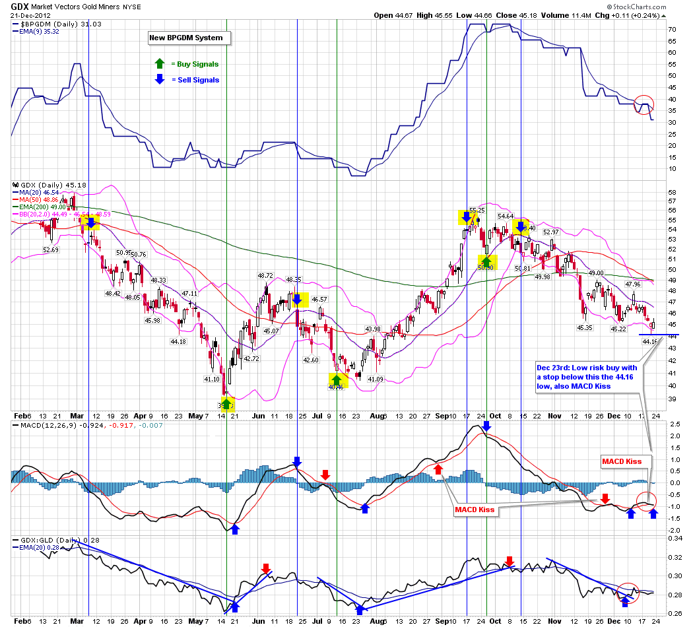The image size is (693, 627).
Task: Click the blue up arrow inside the GDX:GLD red circle
Action: 625,601
